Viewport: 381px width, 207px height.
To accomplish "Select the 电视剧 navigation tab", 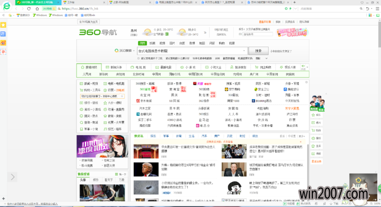I will click(138, 67).
